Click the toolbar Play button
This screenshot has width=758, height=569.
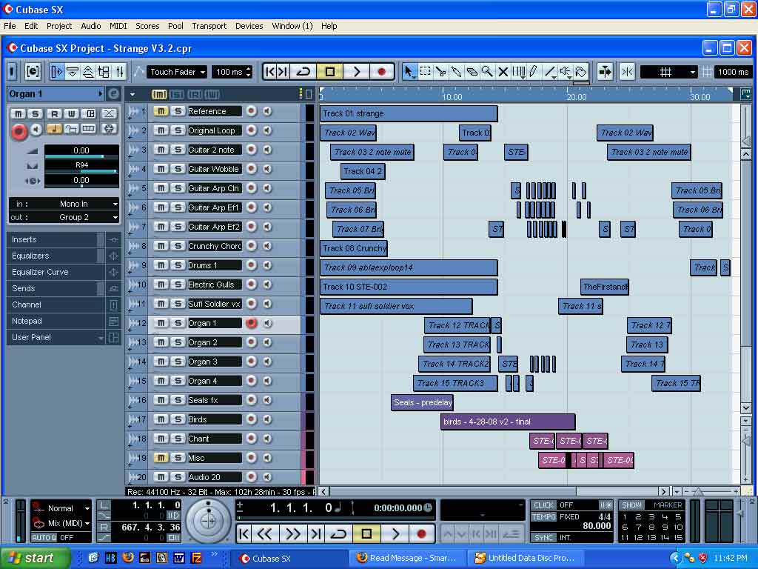pos(356,72)
